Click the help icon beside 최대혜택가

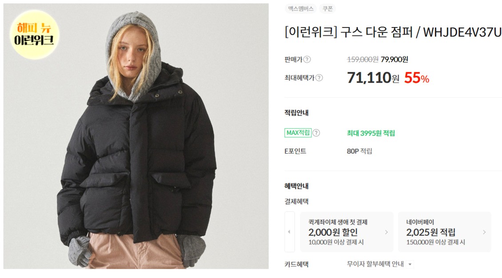click(319, 78)
